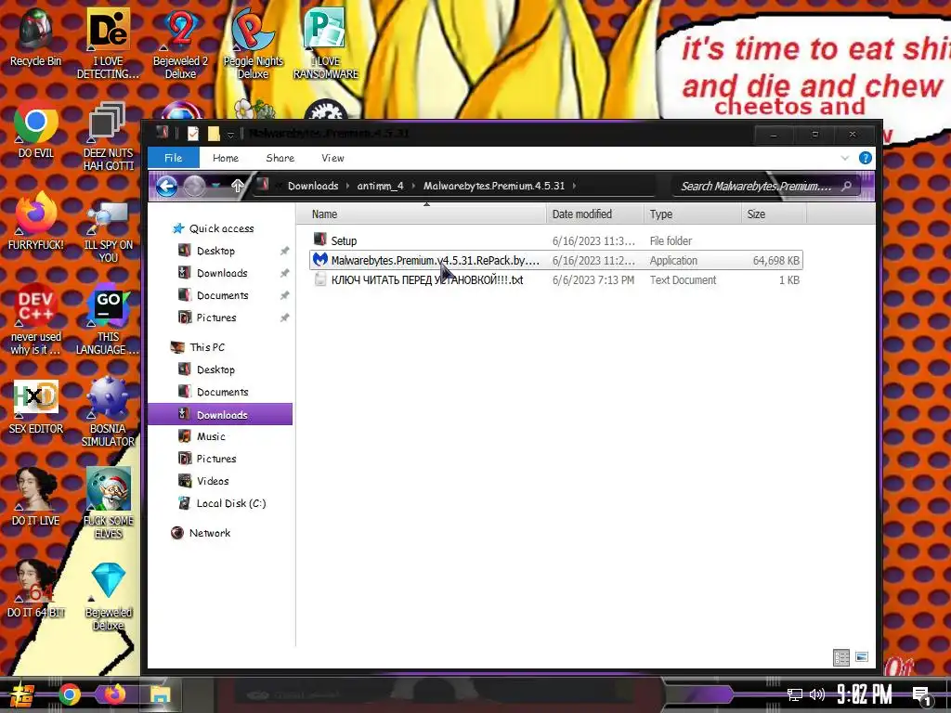Click the Explorer help question mark icon
The width and height of the screenshot is (951, 713).
click(x=866, y=158)
